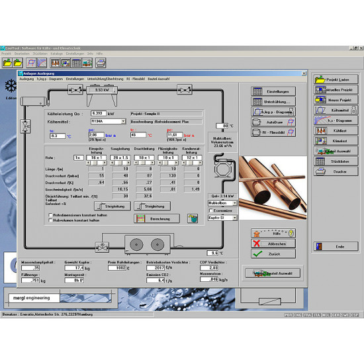Open the h,x curves toolbar icon
Viewport: 364px width, 364px height.
click(42, 63)
